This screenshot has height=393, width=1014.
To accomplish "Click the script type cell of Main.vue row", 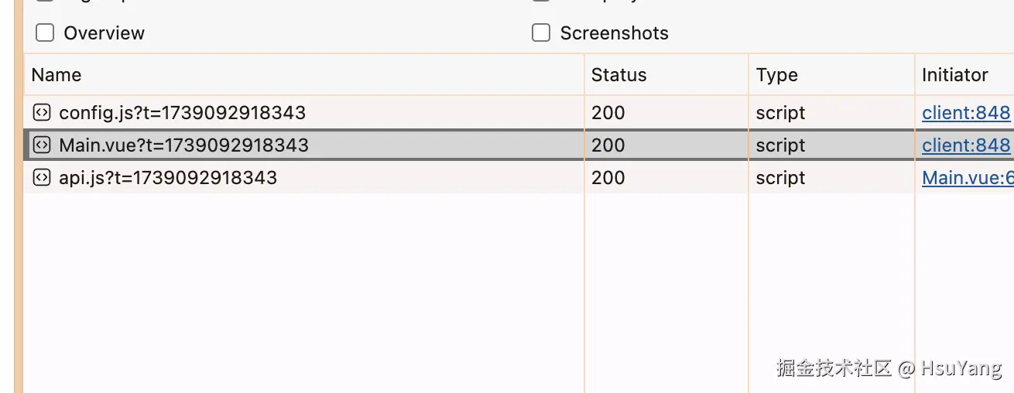I will 780,145.
